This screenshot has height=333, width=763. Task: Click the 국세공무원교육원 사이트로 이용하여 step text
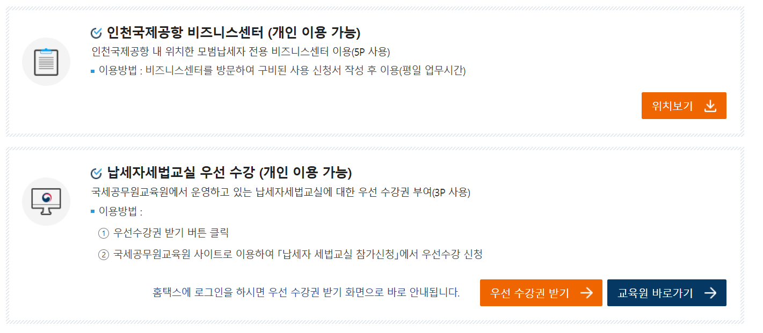(298, 254)
